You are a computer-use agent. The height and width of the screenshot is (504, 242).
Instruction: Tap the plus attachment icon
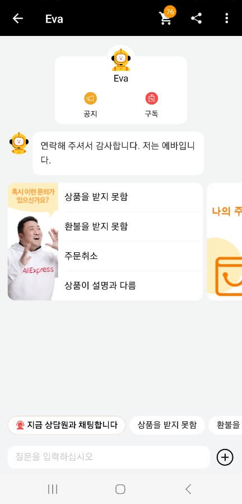pos(225,457)
